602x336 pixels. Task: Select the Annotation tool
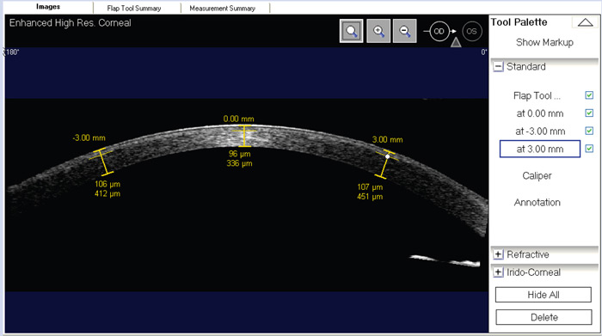point(537,203)
